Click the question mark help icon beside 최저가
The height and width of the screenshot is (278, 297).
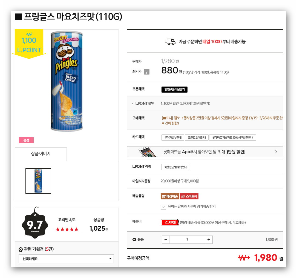147,72
